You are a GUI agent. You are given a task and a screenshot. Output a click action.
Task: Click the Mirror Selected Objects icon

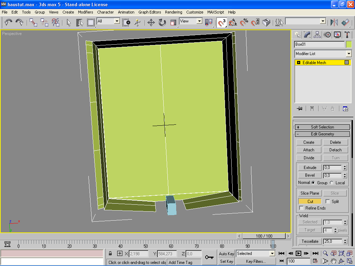click(334, 23)
